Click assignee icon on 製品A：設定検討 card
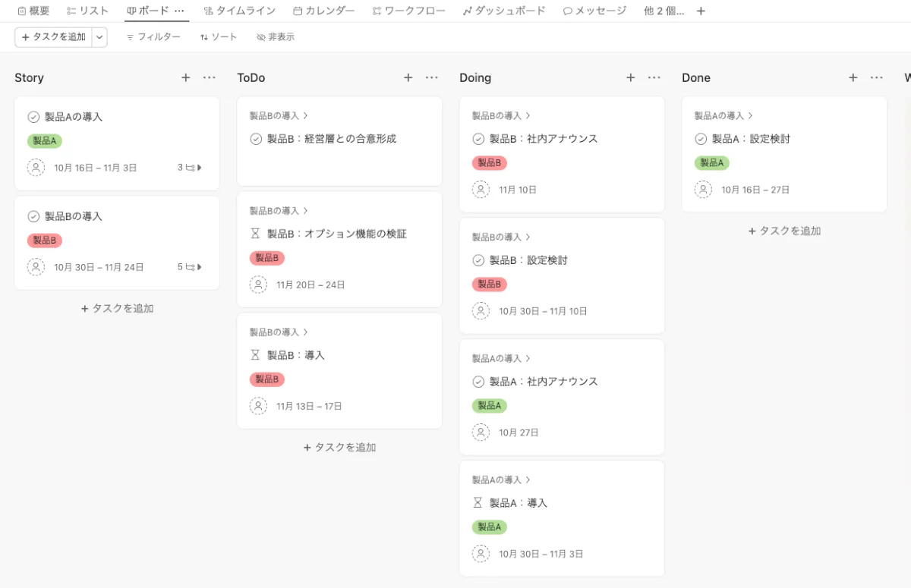This screenshot has height=588, width=911. [703, 190]
